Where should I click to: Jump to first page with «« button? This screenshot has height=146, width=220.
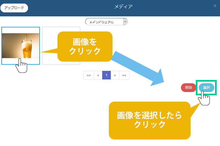(x=89, y=75)
